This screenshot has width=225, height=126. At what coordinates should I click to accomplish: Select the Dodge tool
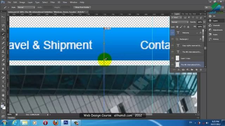(3, 73)
